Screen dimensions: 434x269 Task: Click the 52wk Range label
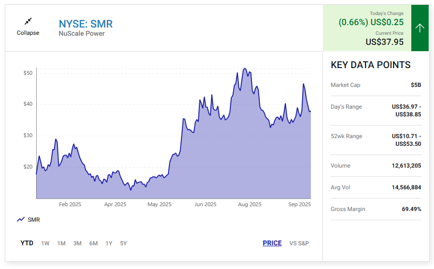(x=346, y=136)
